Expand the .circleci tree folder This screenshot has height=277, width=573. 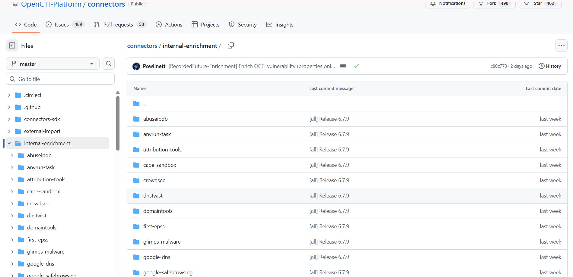pos(9,95)
